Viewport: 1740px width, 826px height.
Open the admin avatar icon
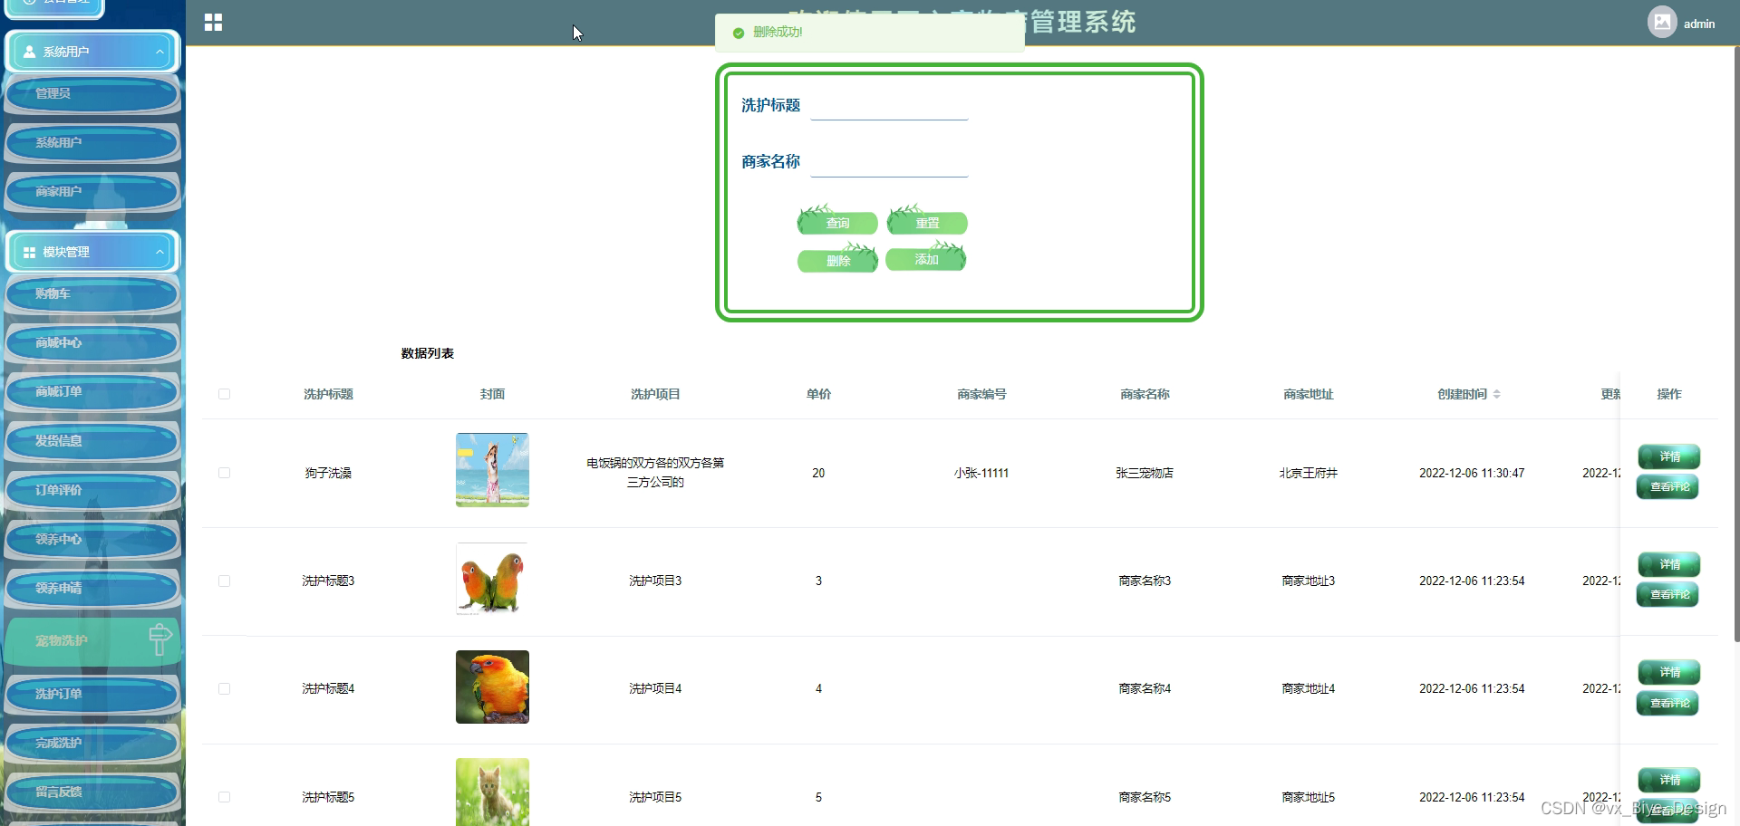[x=1662, y=22]
